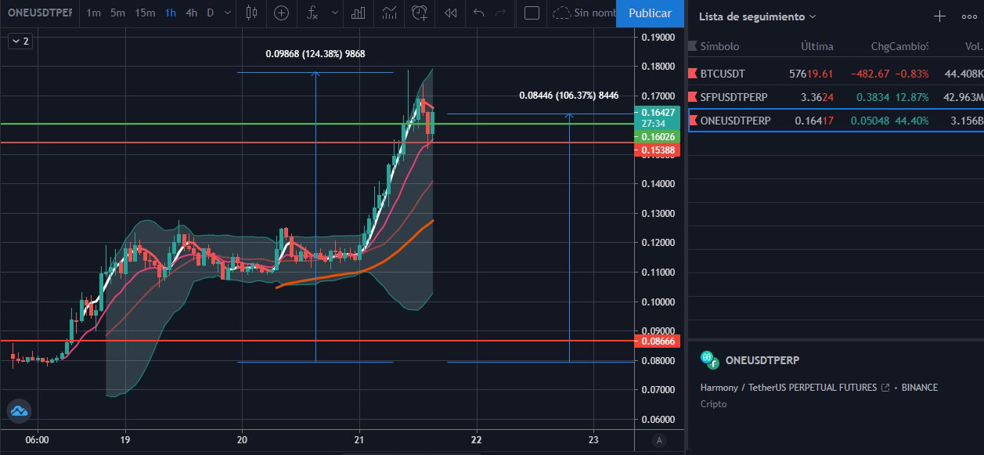This screenshot has height=455, width=984.
Task: Select the 1m timeframe
Action: (93, 13)
